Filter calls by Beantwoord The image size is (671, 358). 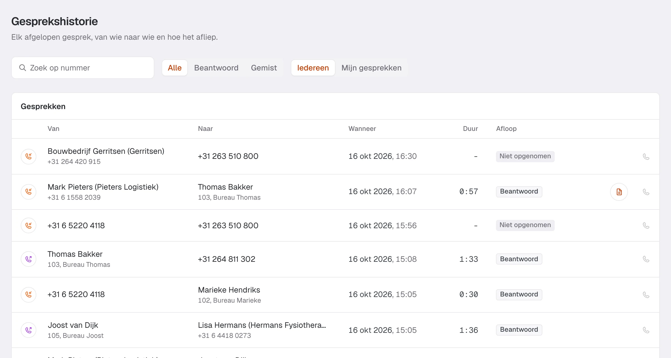[x=216, y=68]
